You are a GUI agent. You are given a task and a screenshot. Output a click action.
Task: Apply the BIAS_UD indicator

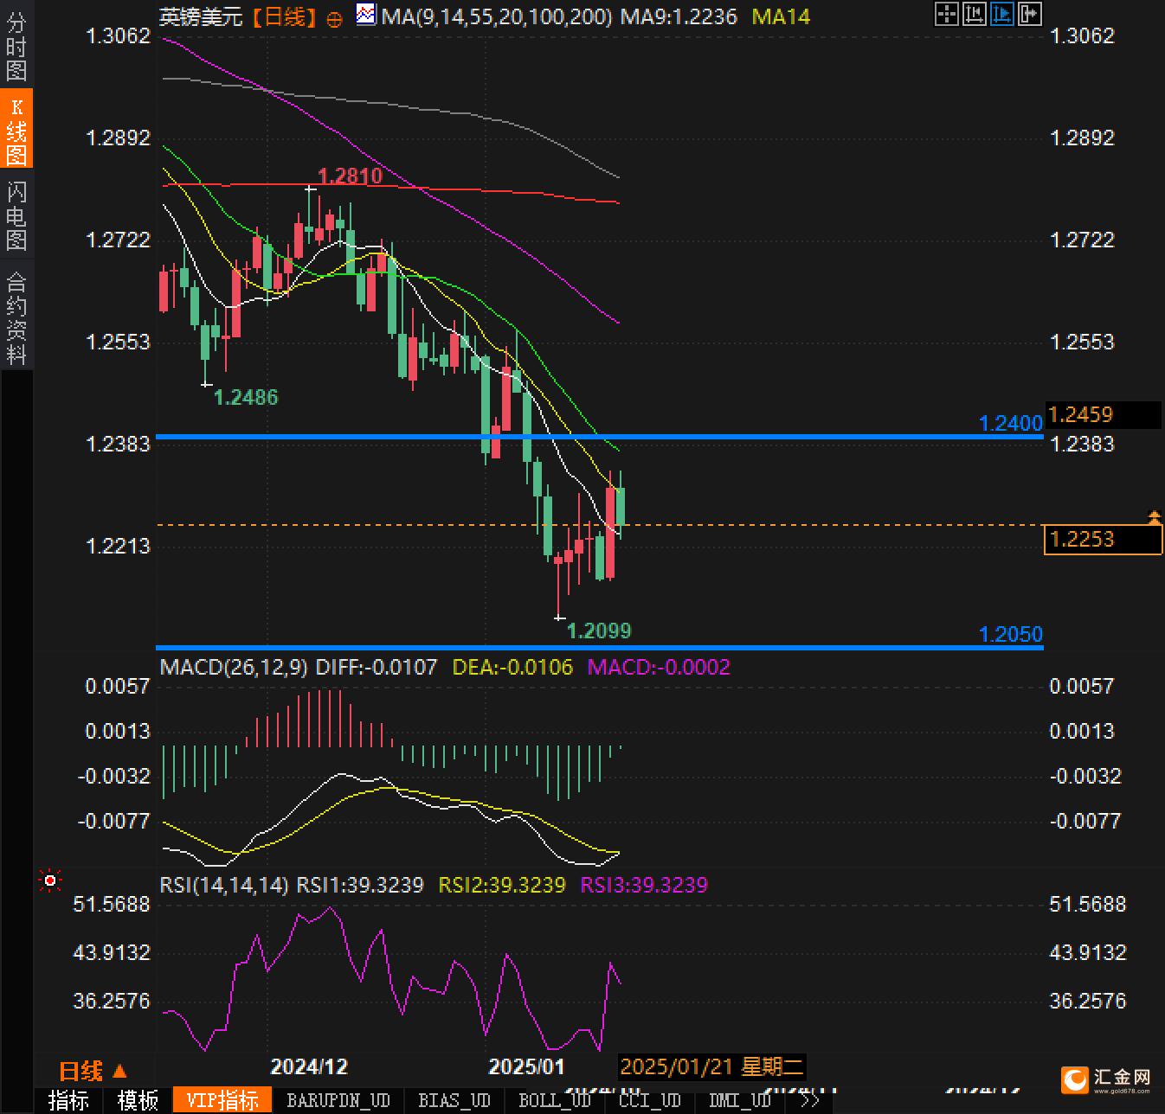click(x=454, y=1100)
